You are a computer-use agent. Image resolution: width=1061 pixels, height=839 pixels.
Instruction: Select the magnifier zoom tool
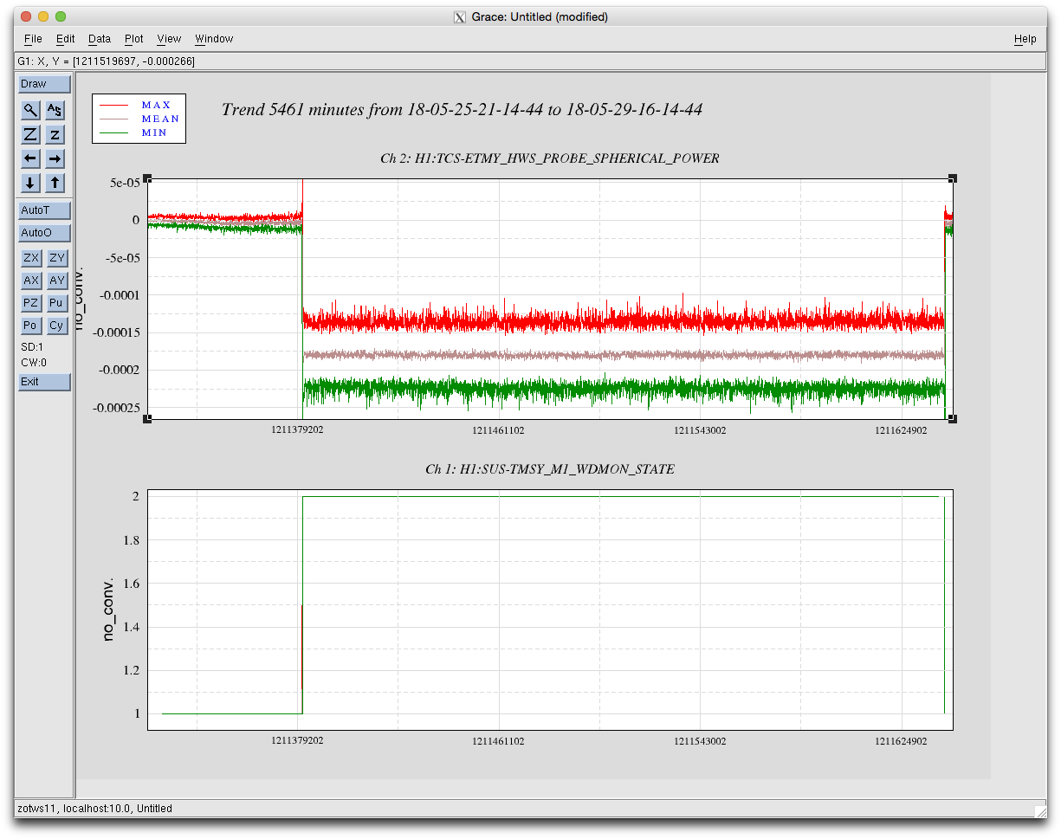tap(30, 110)
